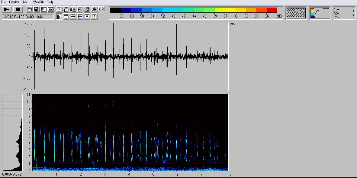This screenshot has width=357, height=178.
Task: Click the Play button
Action: click(x=7, y=10)
